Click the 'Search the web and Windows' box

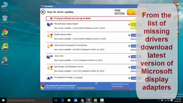pyautogui.click(x=29, y=100)
